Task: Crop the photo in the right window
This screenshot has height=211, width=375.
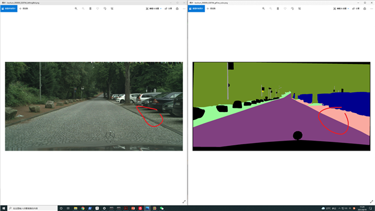Action: 299,9
